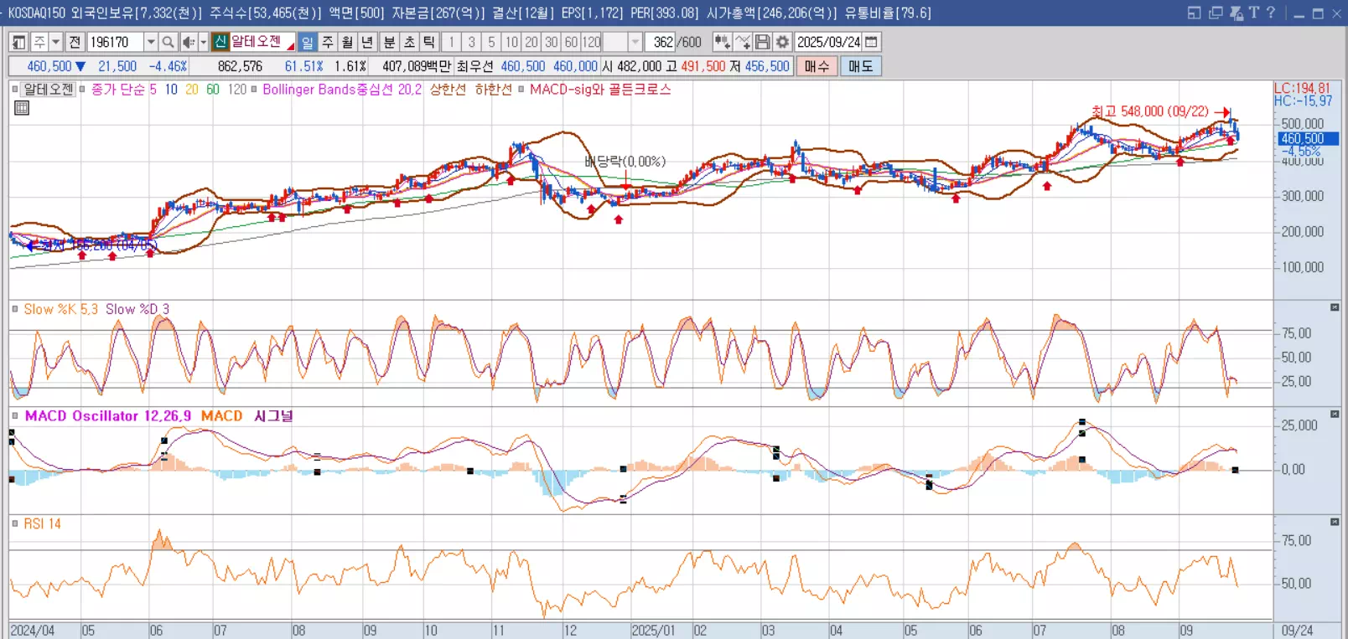Screen dimensions: 1348x639
Task: Expand the market type dropdown arrow
Action: point(56,42)
